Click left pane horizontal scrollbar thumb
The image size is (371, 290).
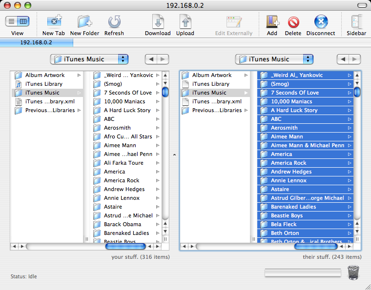click(125, 246)
